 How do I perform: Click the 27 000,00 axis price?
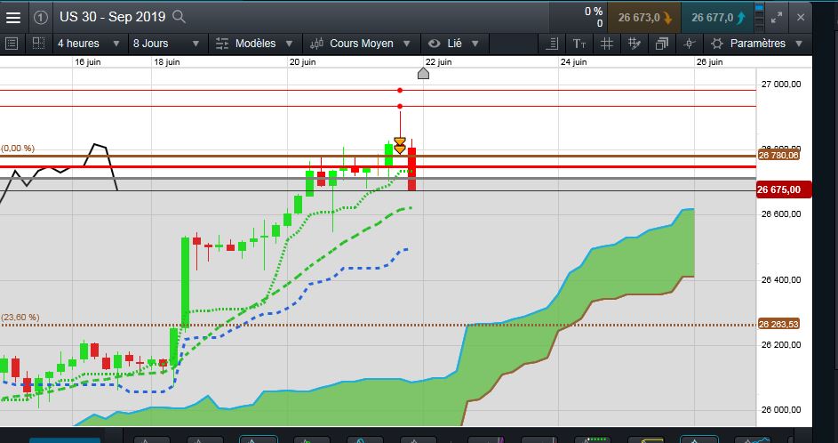point(781,84)
